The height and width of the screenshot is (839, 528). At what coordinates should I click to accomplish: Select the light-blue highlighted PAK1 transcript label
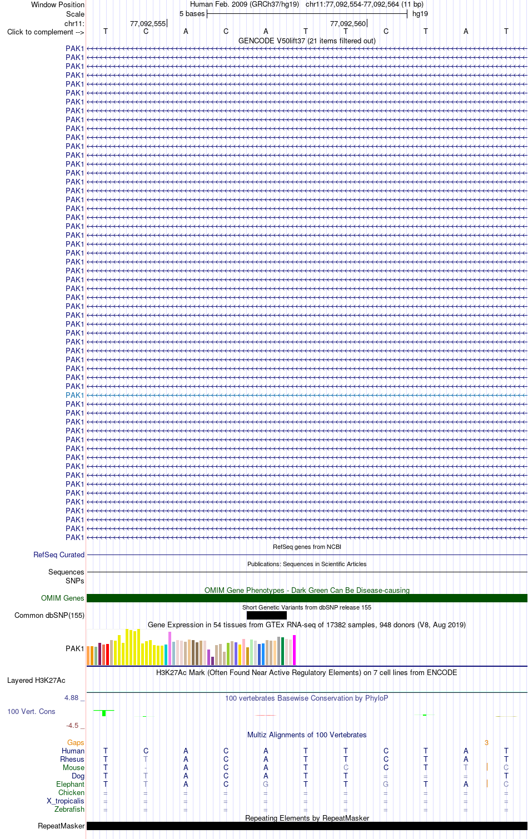pos(75,395)
